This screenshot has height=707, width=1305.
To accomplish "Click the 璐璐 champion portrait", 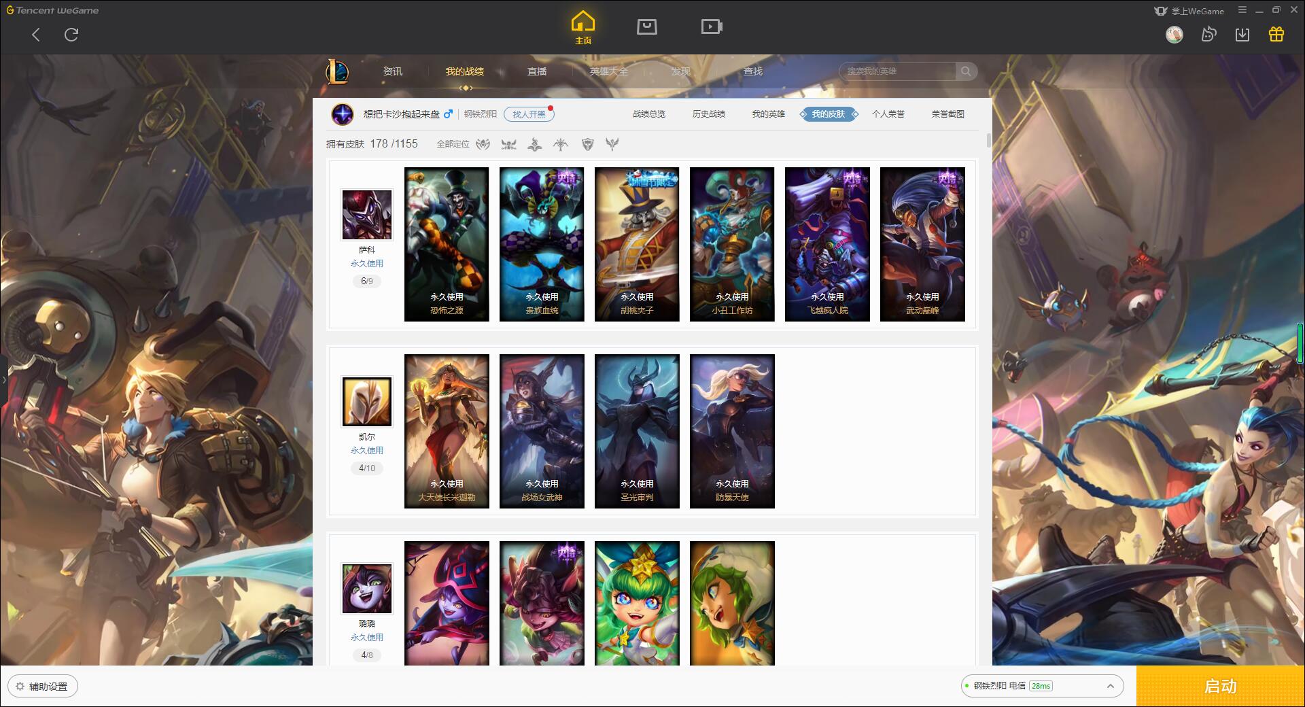I will pos(367,589).
